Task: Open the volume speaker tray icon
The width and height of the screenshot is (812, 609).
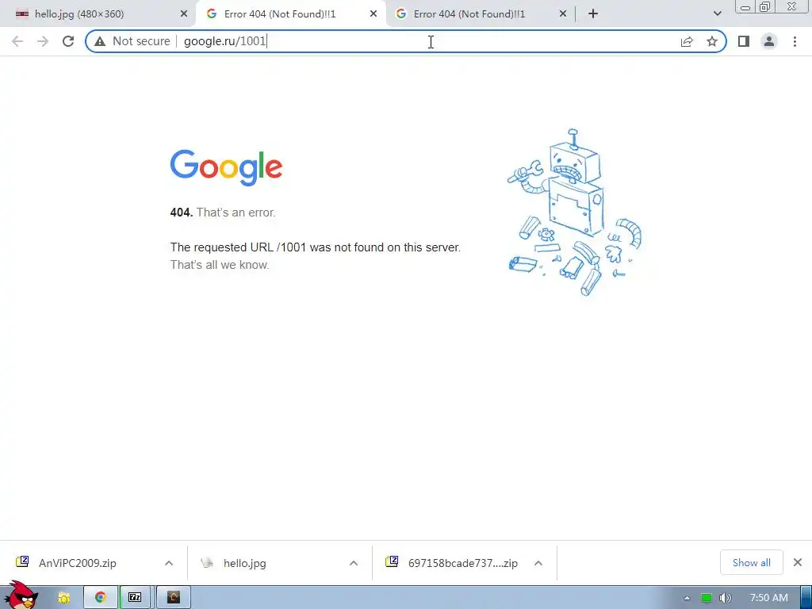Action: (x=725, y=598)
